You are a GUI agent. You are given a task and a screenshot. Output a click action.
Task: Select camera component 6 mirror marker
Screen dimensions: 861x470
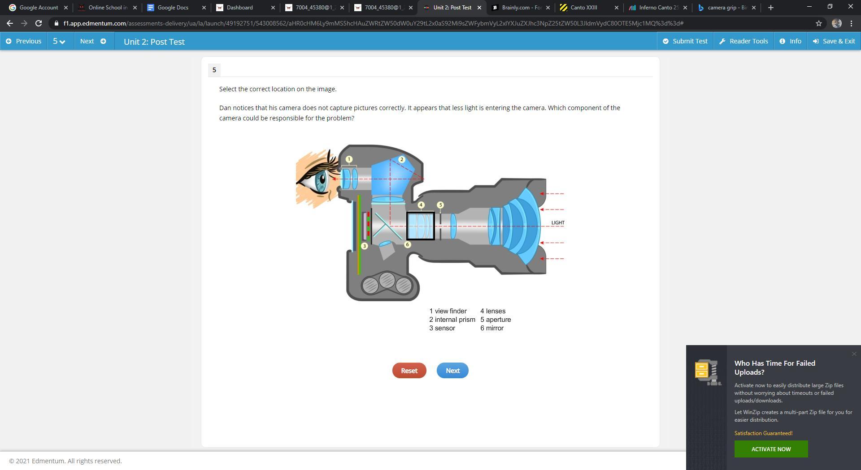click(x=408, y=244)
